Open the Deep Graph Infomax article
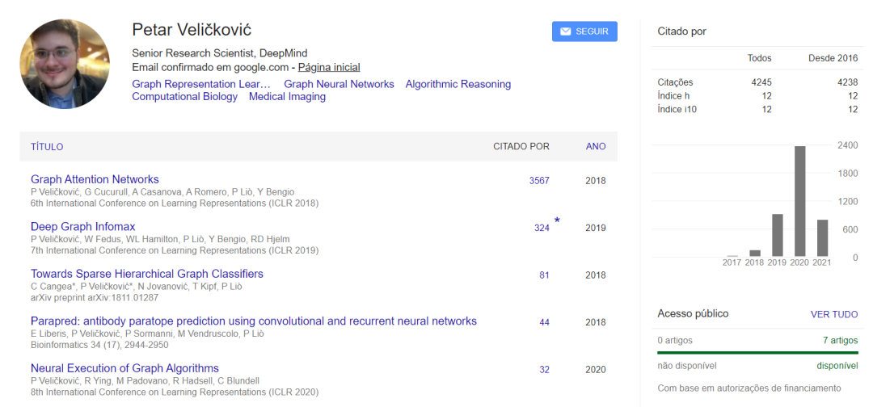Screen dimensions: 873x407 82,227
